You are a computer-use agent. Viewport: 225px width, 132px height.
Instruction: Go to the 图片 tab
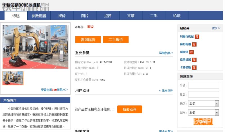[85, 16]
